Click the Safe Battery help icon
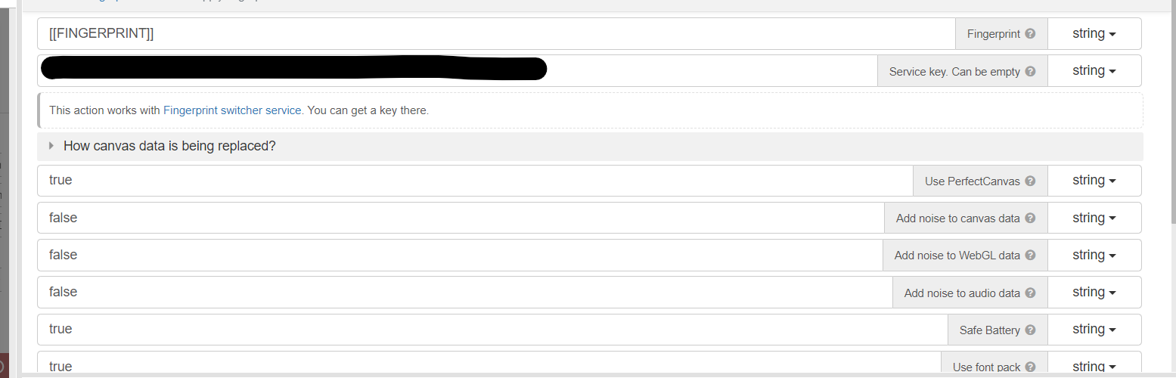Screen dimensions: 1176x378 click(x=1031, y=330)
